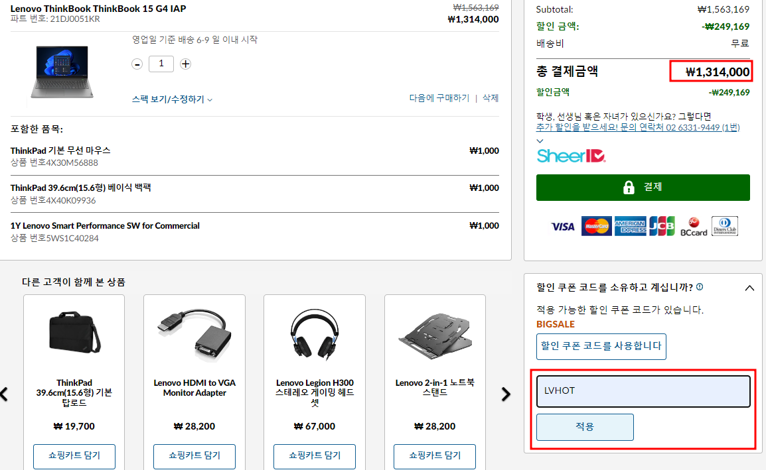Expand the chevron below student discount text
766x470 pixels.
click(540, 141)
